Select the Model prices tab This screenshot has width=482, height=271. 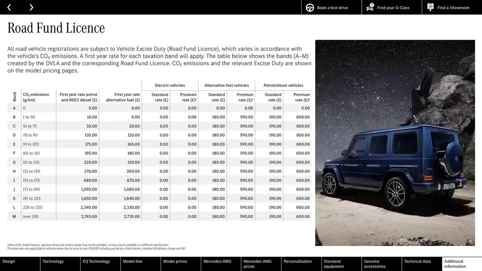(x=175, y=264)
